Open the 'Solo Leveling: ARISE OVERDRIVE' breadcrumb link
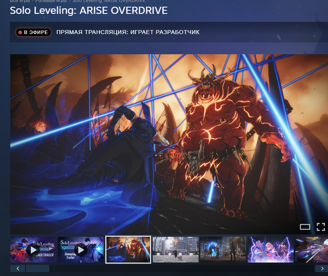Viewport: 328px width, 276px height. pos(109,1)
